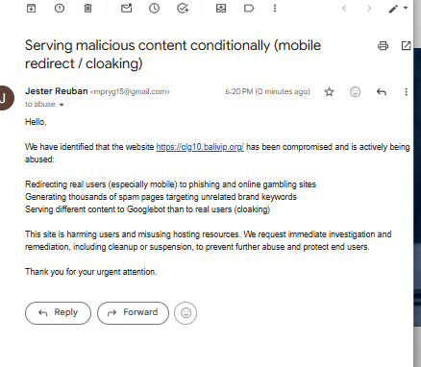Open the clg10.balivip.org link

[200, 147]
